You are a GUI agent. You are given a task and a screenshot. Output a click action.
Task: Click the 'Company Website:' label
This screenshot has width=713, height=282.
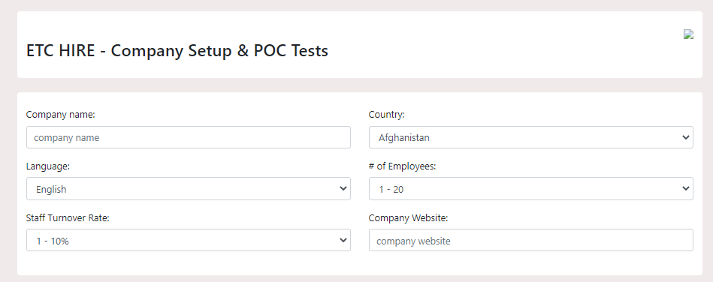408,218
